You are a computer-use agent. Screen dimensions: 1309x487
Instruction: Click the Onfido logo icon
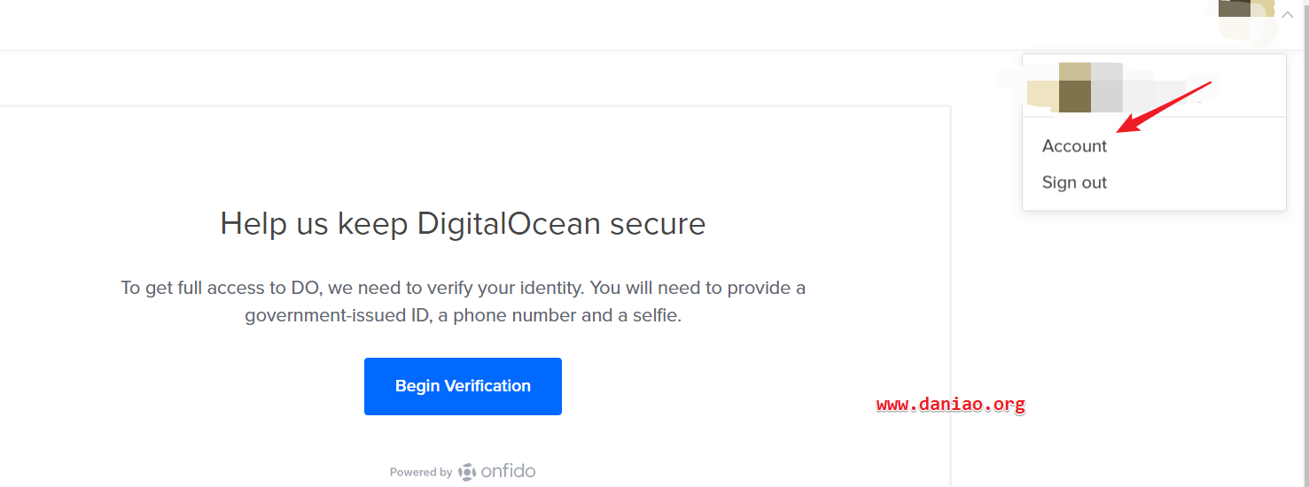[x=467, y=472]
